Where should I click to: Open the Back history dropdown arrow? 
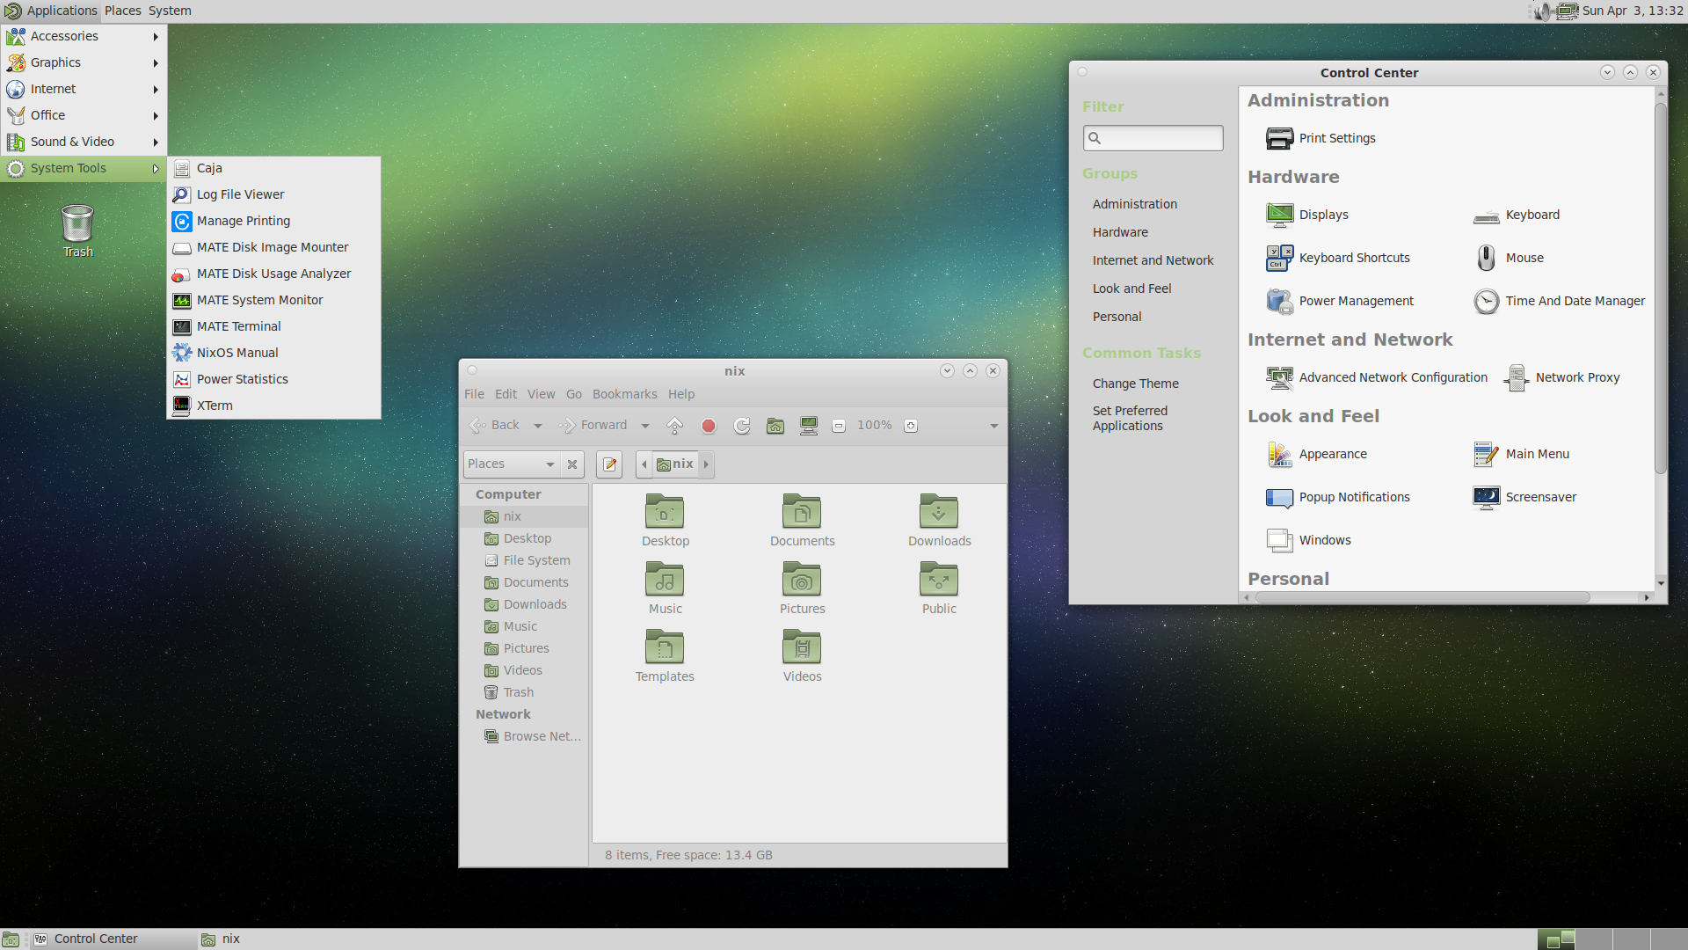coord(538,426)
